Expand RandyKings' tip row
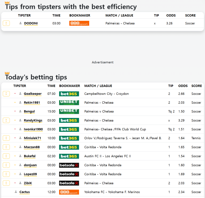Viewport: 205px width, 198px height. pos(6,120)
